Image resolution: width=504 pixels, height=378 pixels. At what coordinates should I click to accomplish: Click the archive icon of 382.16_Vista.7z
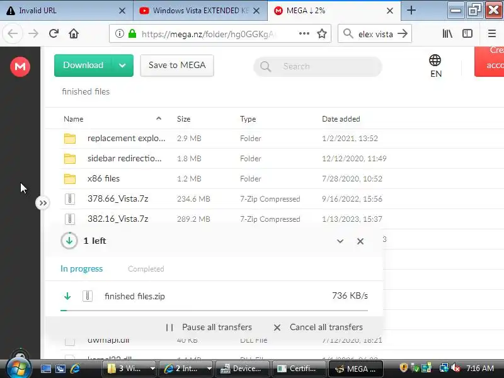[70, 219]
